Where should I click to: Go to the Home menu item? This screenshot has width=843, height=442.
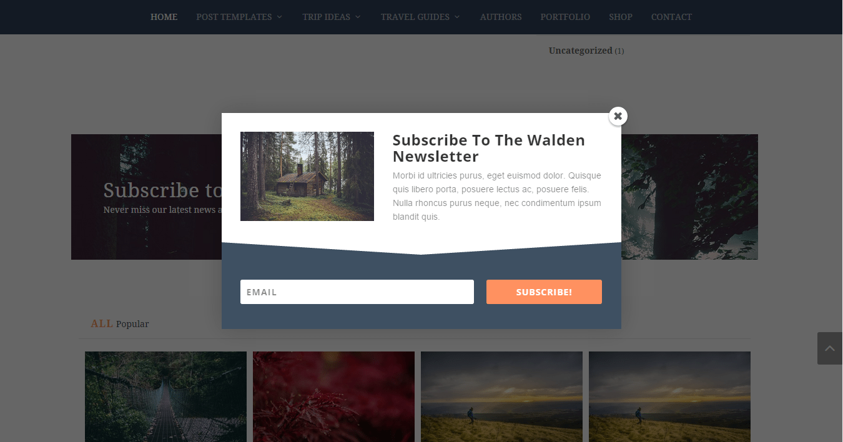(x=164, y=17)
